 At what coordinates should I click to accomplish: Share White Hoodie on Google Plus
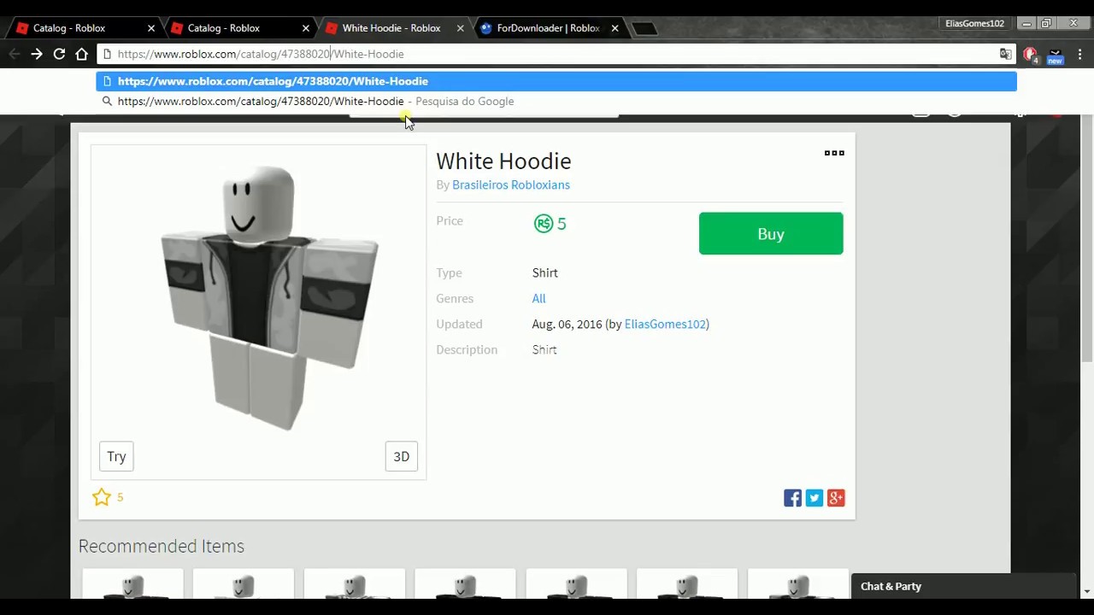click(836, 498)
